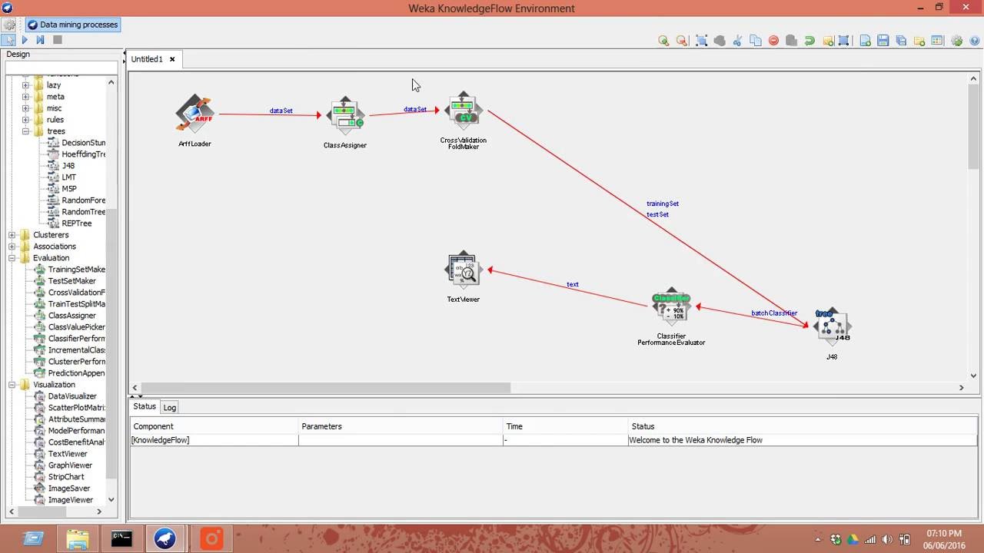Click the save as icon
This screenshot has height=553, width=984.
pyautogui.click(x=901, y=41)
